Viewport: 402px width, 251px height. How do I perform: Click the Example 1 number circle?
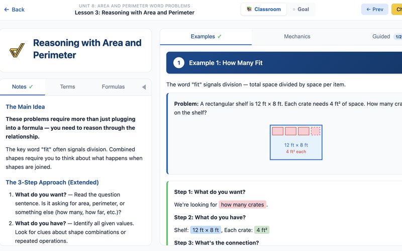179,63
